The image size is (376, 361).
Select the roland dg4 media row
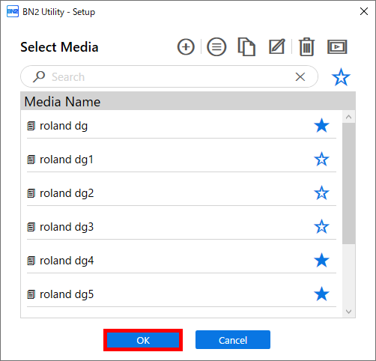[x=181, y=261]
